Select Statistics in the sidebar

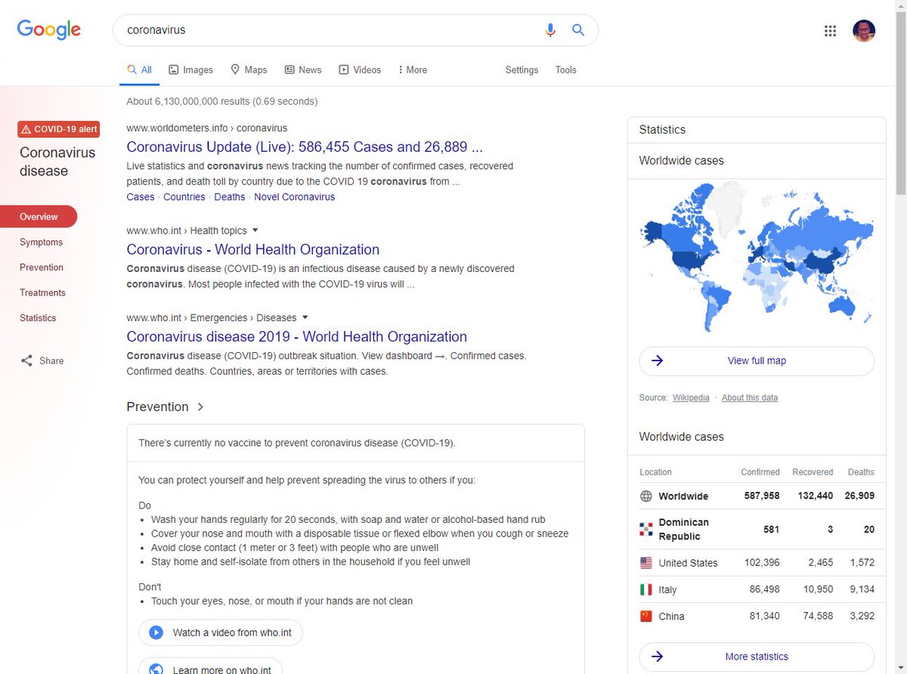coord(38,318)
